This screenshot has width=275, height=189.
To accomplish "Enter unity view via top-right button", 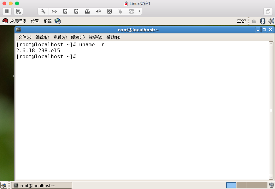I will [268, 11].
